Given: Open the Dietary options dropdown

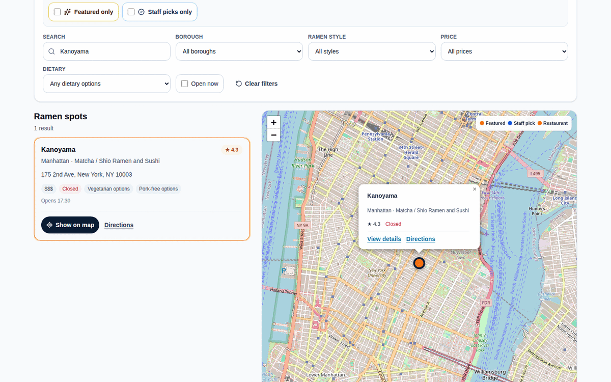Looking at the screenshot, I should [x=106, y=84].
